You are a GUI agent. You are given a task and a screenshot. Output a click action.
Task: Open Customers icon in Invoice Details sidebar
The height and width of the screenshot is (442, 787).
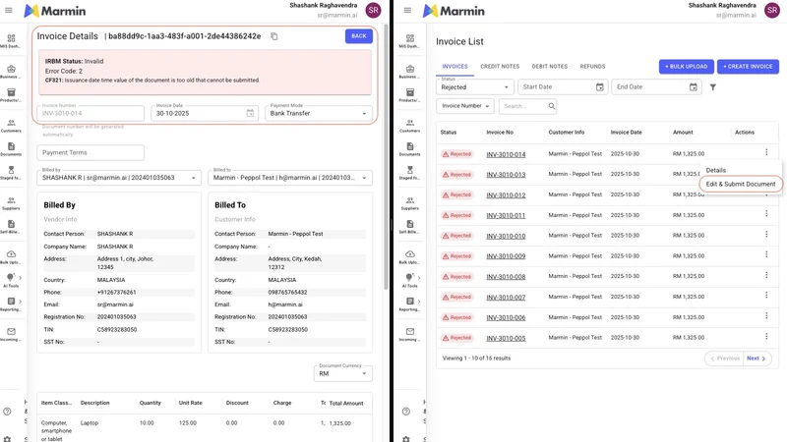(11, 123)
